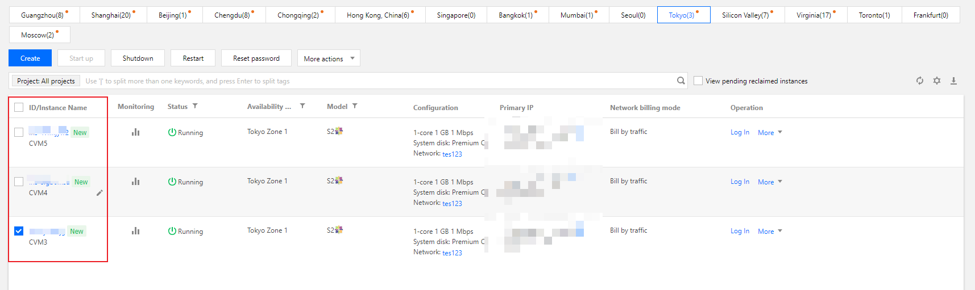
Task: Toggle the select-all checkbox in header
Action: click(x=19, y=107)
